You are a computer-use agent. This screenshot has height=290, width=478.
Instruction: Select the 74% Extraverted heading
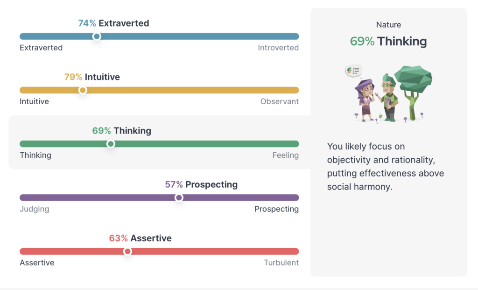coord(113,23)
